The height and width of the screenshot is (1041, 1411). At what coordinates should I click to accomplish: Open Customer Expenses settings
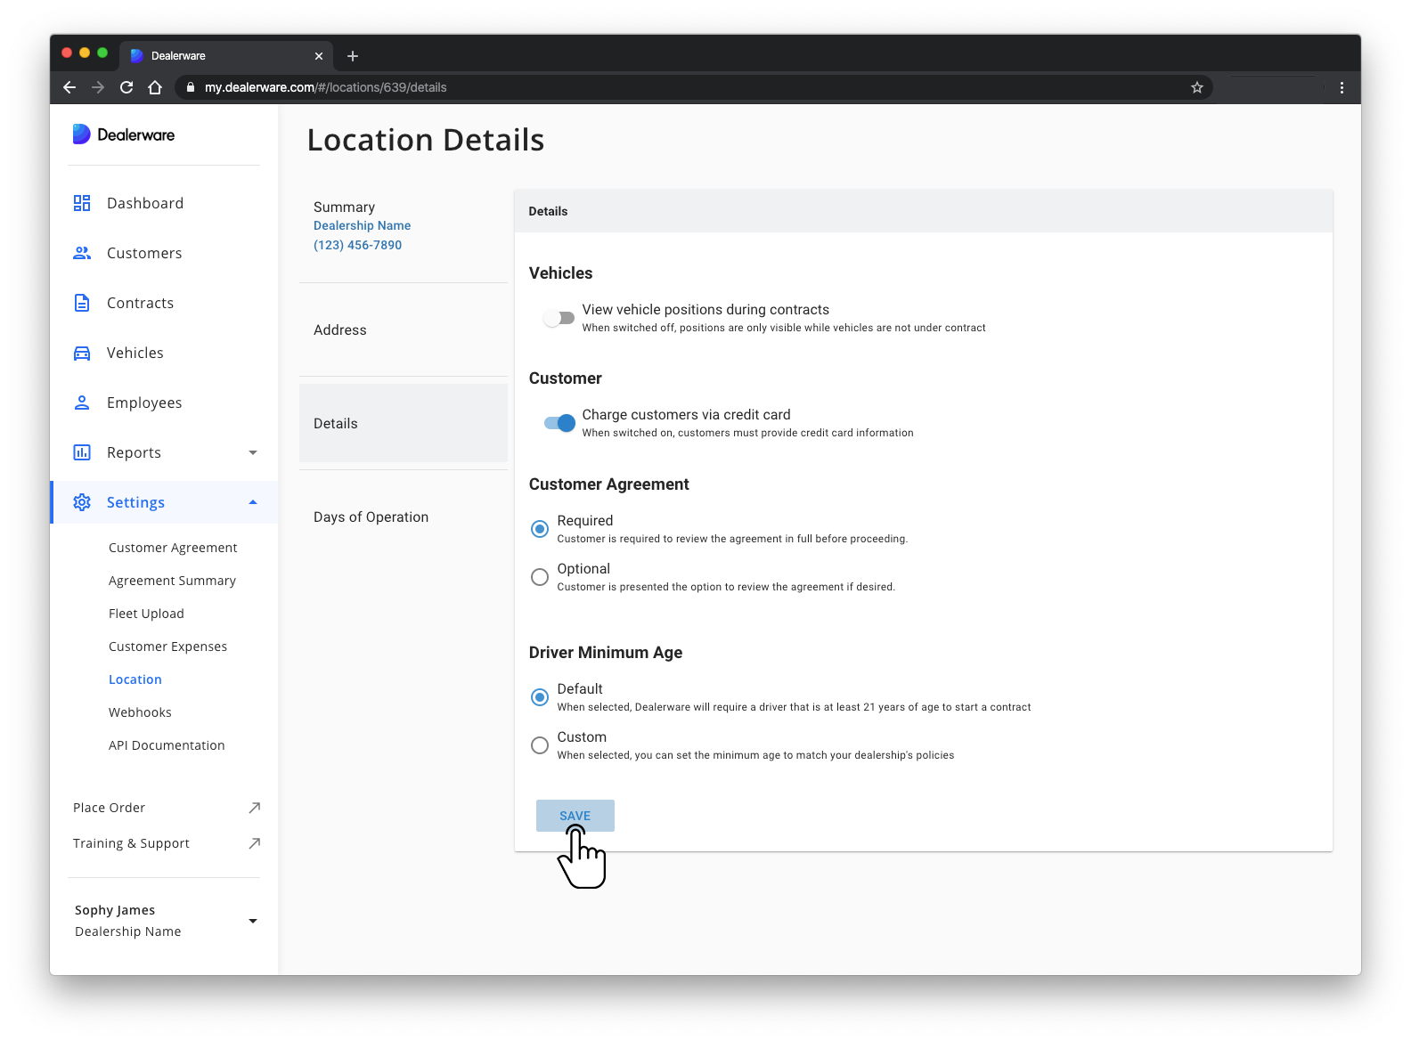coord(167,647)
